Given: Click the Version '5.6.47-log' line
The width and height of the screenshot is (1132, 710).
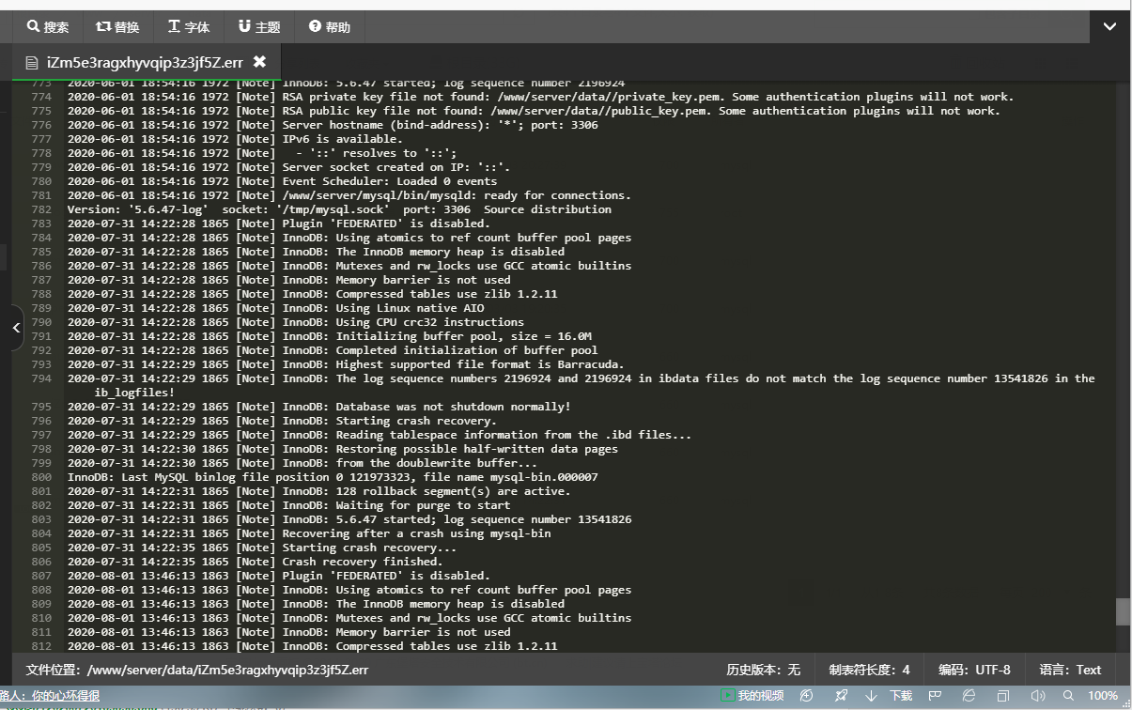Looking at the screenshot, I should (x=339, y=209).
